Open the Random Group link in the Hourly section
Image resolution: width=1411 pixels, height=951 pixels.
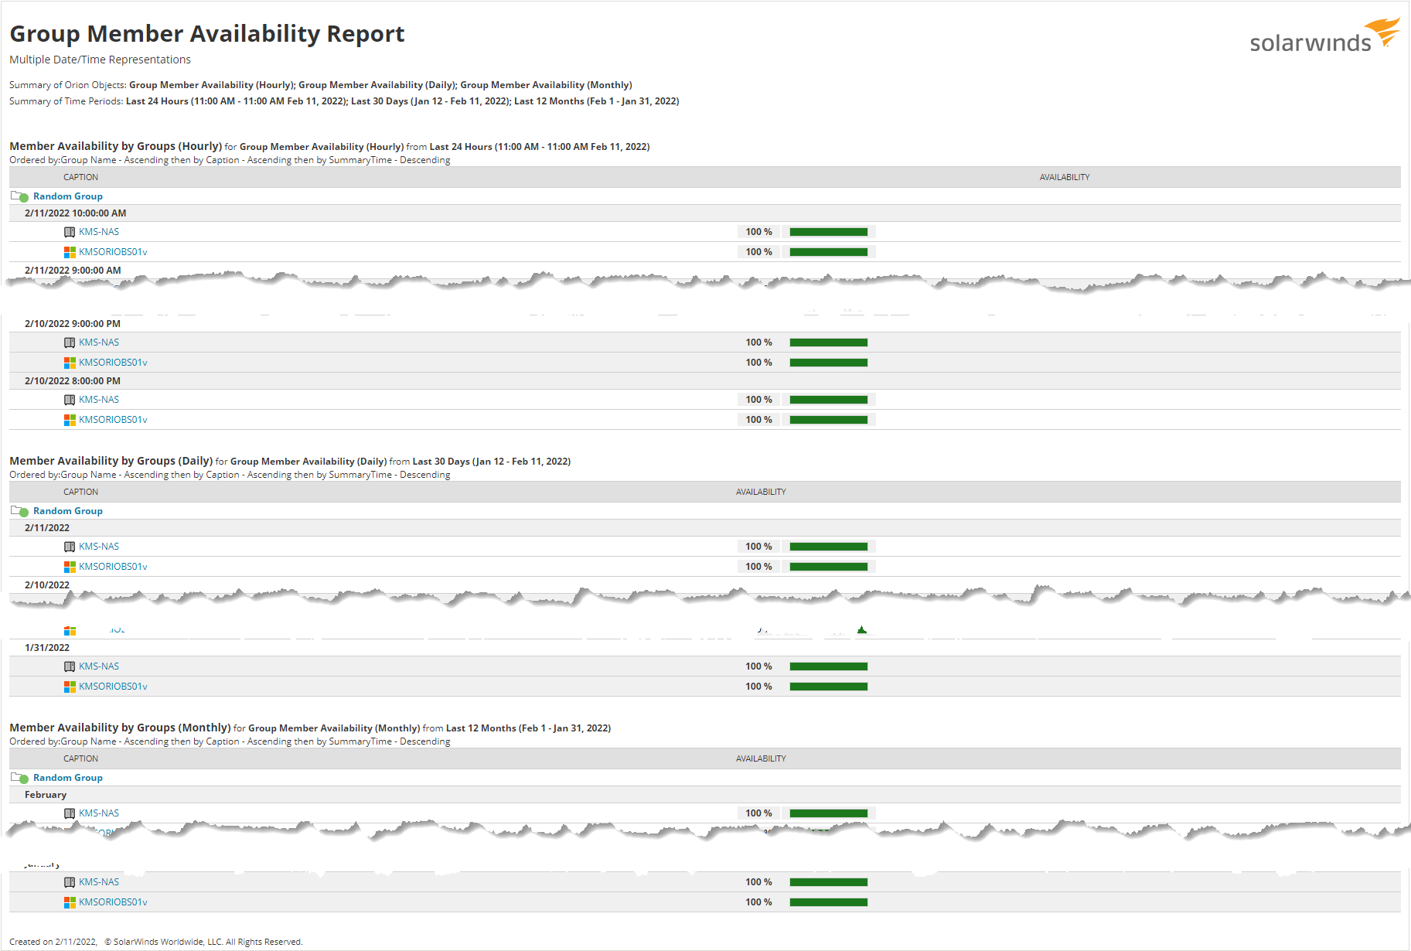(68, 196)
